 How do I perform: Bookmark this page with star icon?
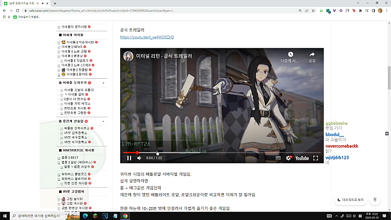[313, 11]
